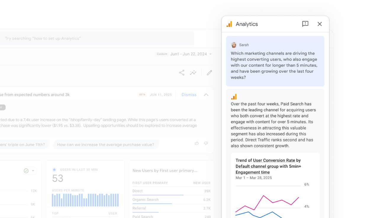Collapse the insight card with chevron
This screenshot has height=218, width=388.
click(x=206, y=95)
